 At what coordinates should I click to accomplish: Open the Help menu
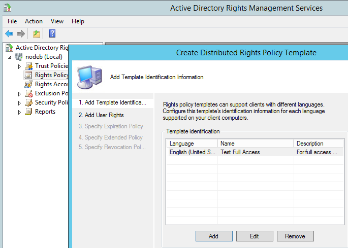click(x=78, y=21)
